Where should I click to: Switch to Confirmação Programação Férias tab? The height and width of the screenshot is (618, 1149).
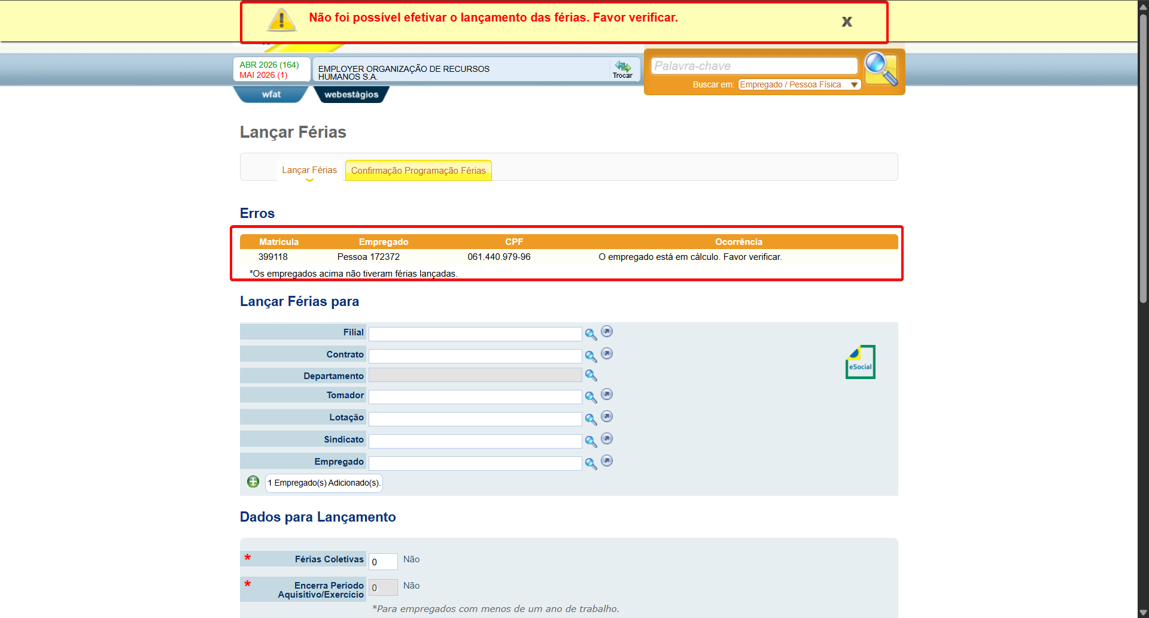coord(418,171)
